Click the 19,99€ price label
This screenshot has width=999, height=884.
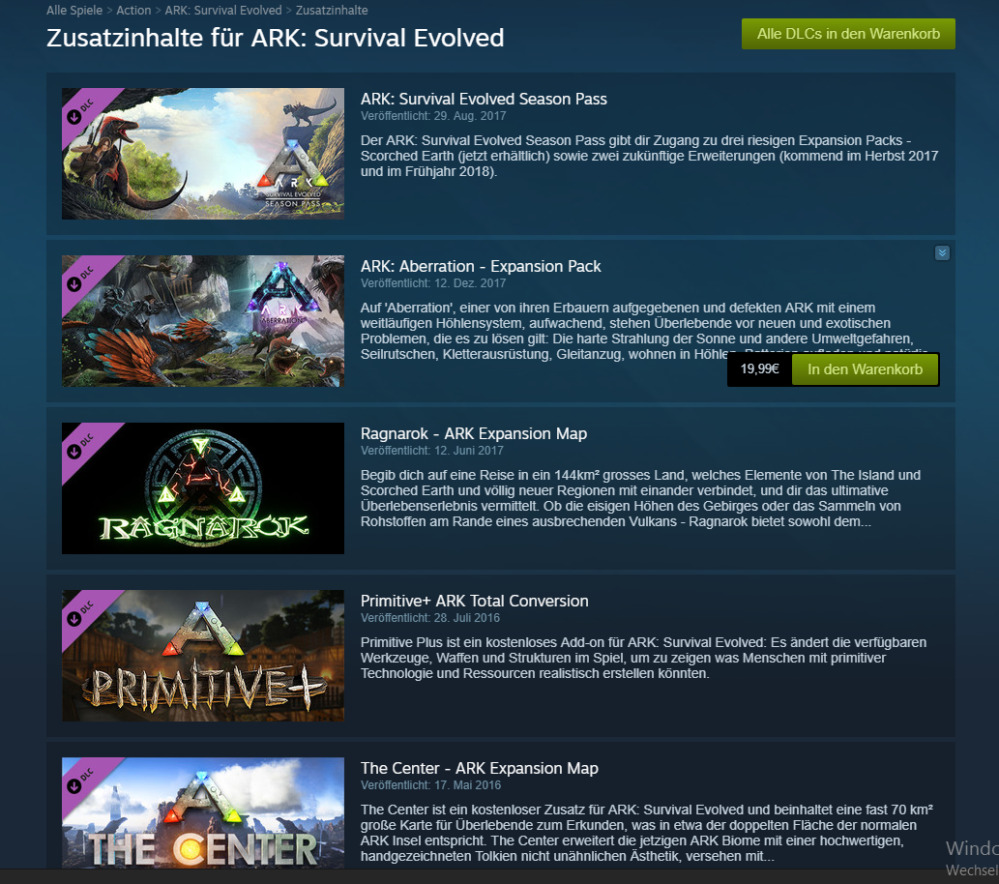759,369
